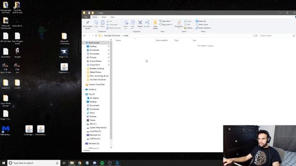
Task: Open USB Drive in navigation pane
Action: [x=95, y=139]
